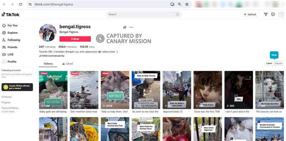Click caption 'I don't post about the'
286x141 pixels.
pyautogui.click(x=237, y=112)
